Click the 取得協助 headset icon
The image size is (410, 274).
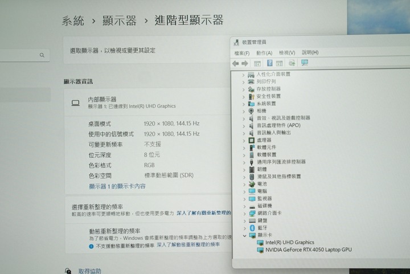point(68,271)
